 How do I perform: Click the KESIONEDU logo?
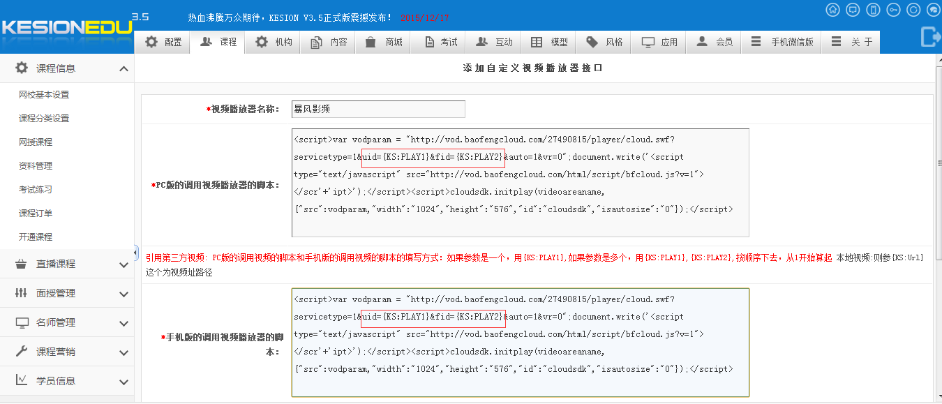point(66,28)
